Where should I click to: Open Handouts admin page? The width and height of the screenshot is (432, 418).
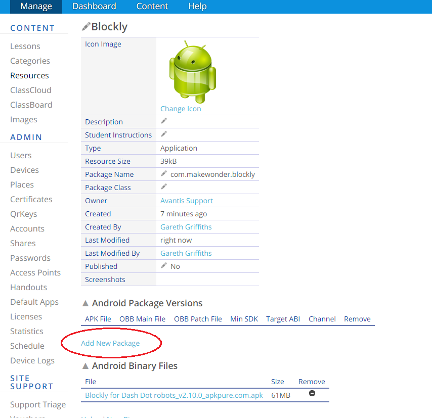point(28,288)
